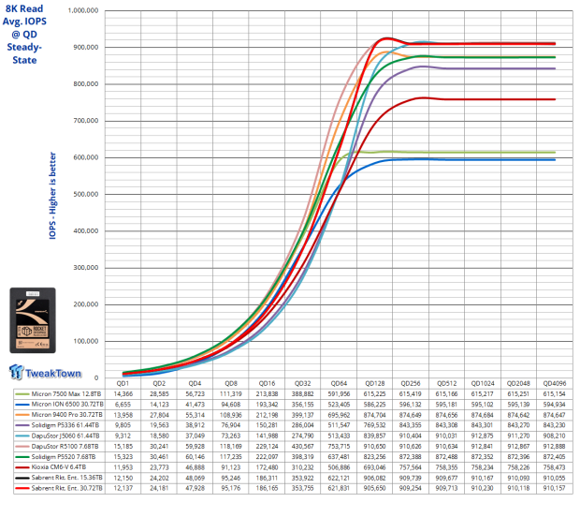The width and height of the screenshot is (580, 532).
Task: Click the QD64 column header
Action: point(339,383)
